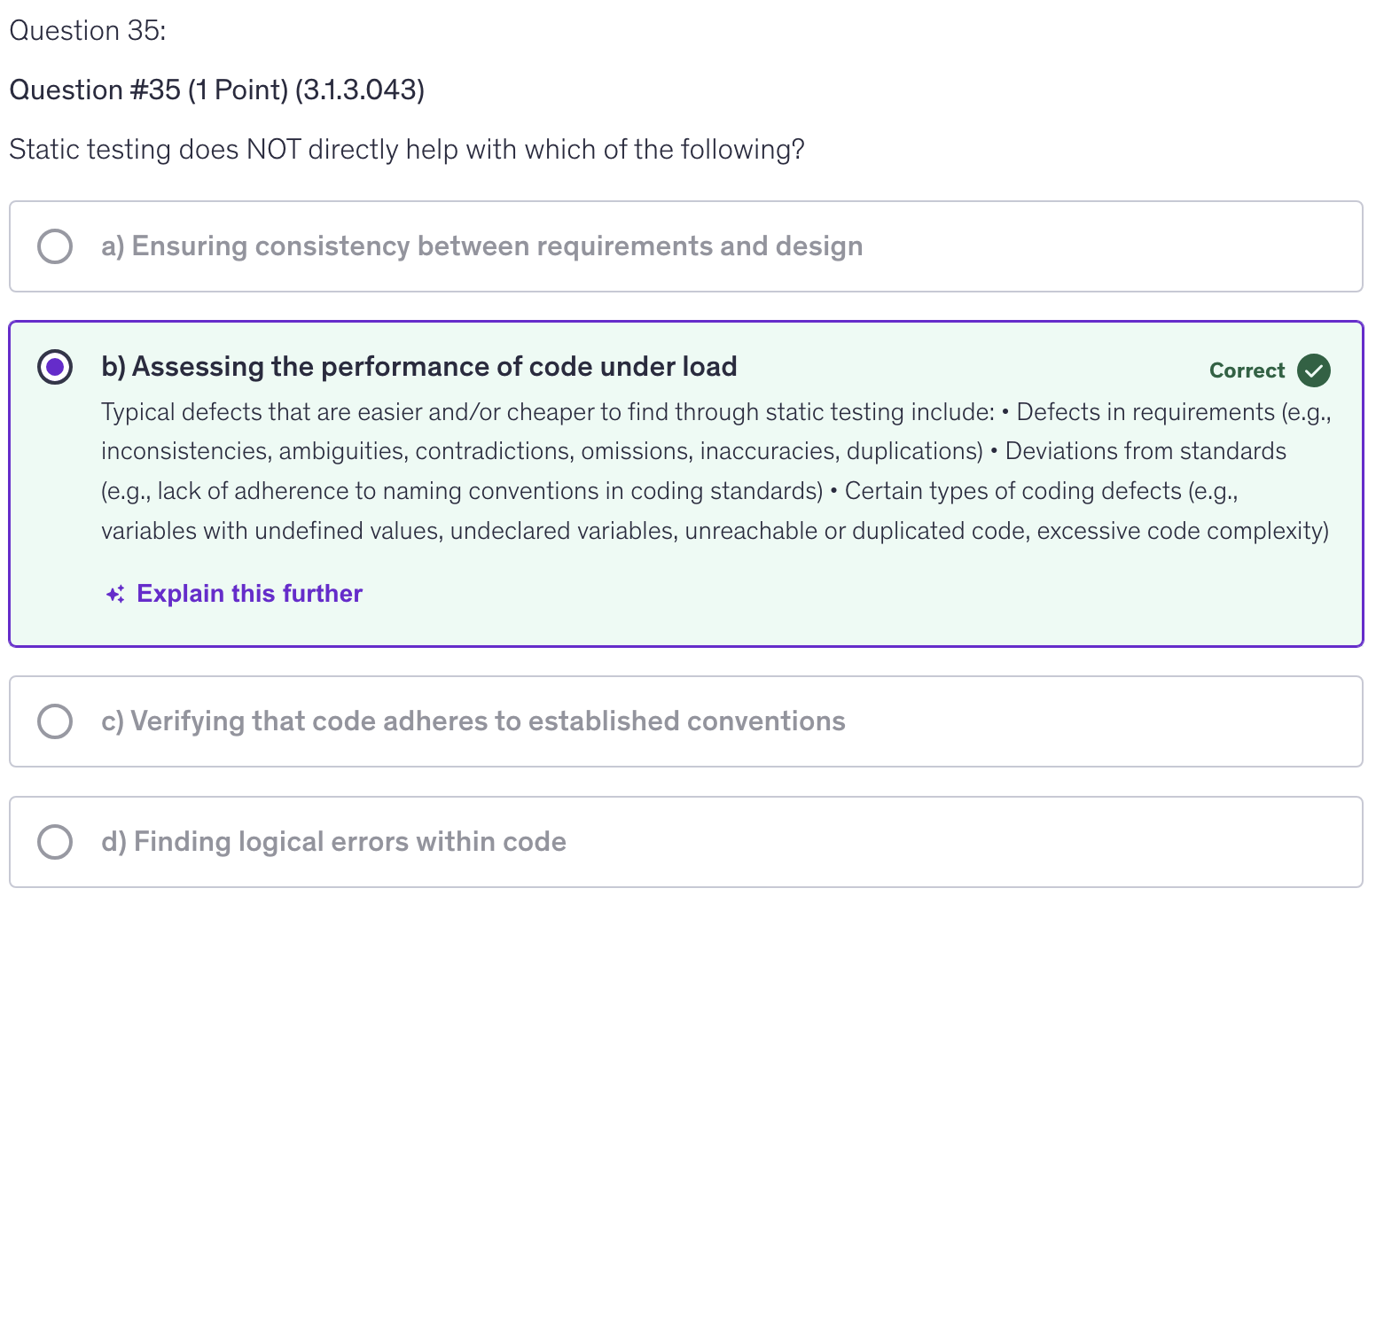This screenshot has height=1317, width=1376.
Task: Click the sparkle icon beside Explain this further
Action: pos(115,594)
